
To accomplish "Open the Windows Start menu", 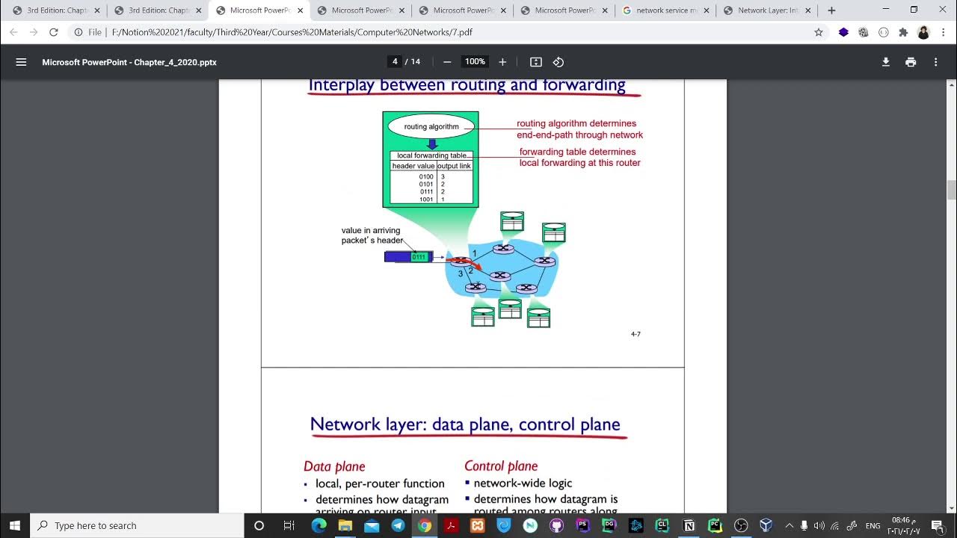I will [x=15, y=525].
